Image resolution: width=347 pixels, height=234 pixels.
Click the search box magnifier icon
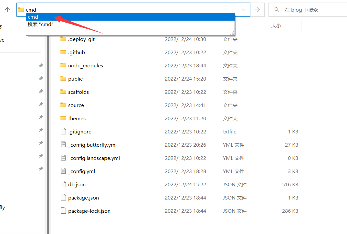tap(277, 10)
